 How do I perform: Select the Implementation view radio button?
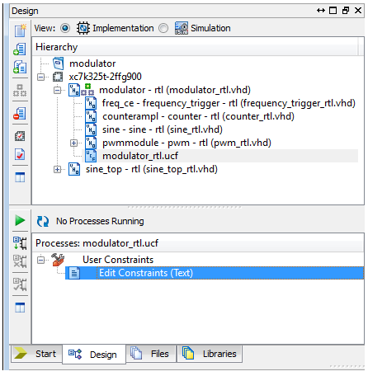click(x=65, y=28)
